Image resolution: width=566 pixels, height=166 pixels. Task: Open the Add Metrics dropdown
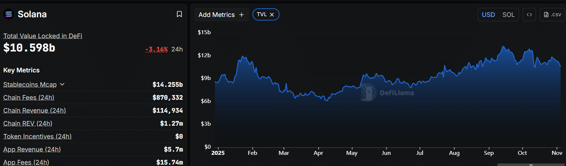221,15
